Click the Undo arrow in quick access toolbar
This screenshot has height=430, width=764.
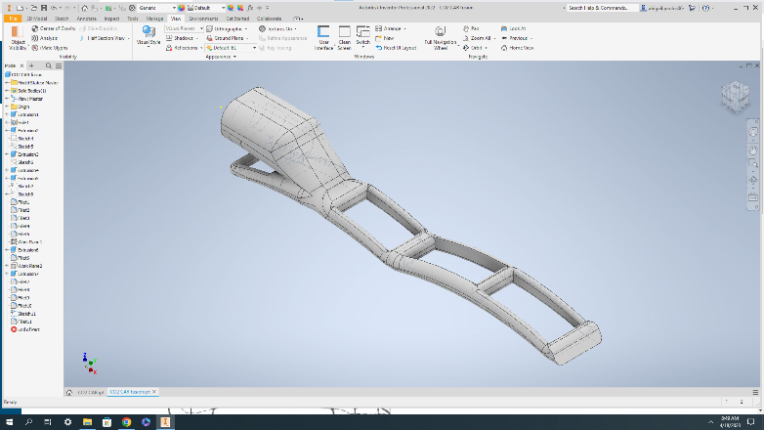point(54,8)
